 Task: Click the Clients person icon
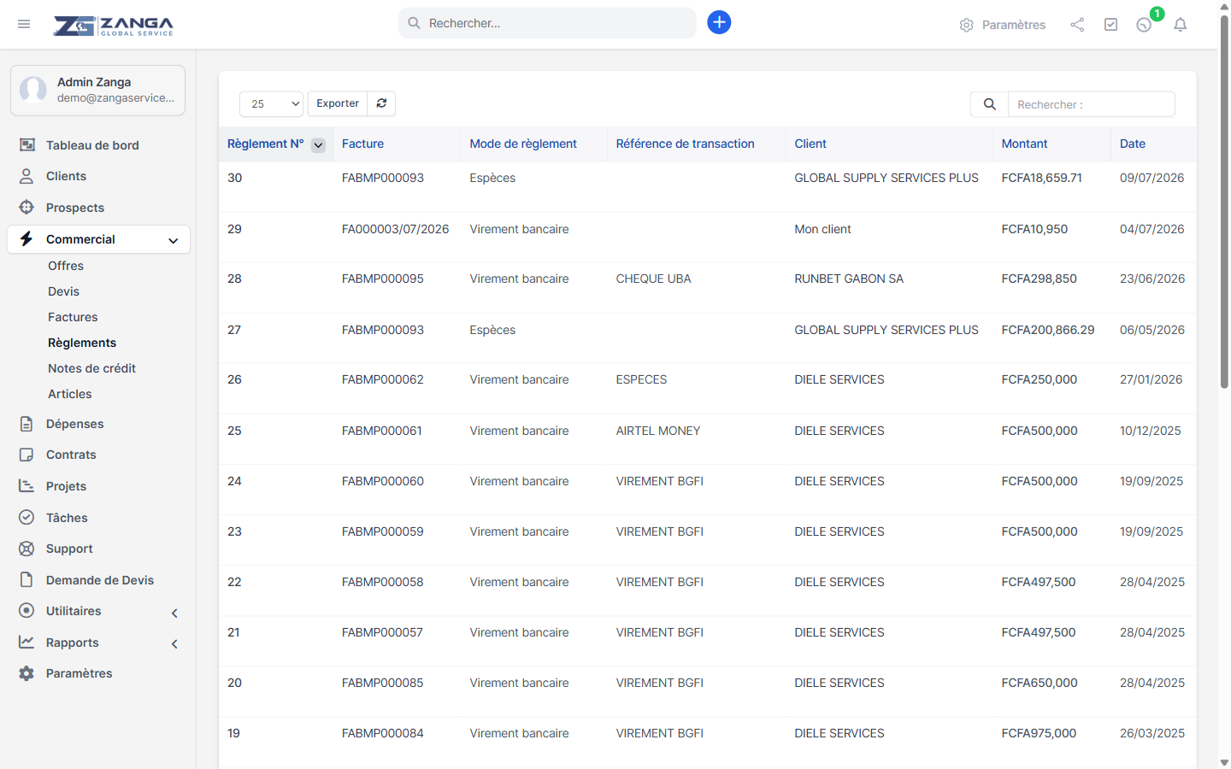(27, 176)
